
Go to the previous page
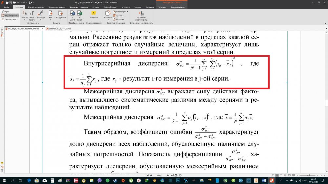pos(151,175)
